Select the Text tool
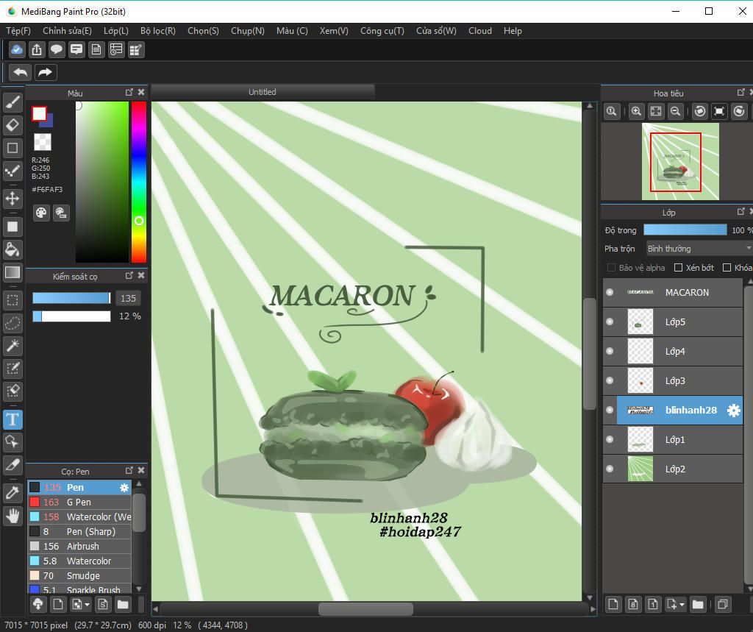 click(x=13, y=419)
